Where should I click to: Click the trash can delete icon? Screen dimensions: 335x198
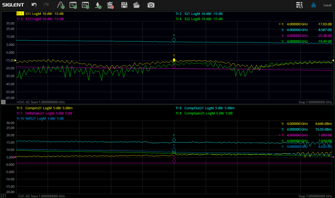110,5
